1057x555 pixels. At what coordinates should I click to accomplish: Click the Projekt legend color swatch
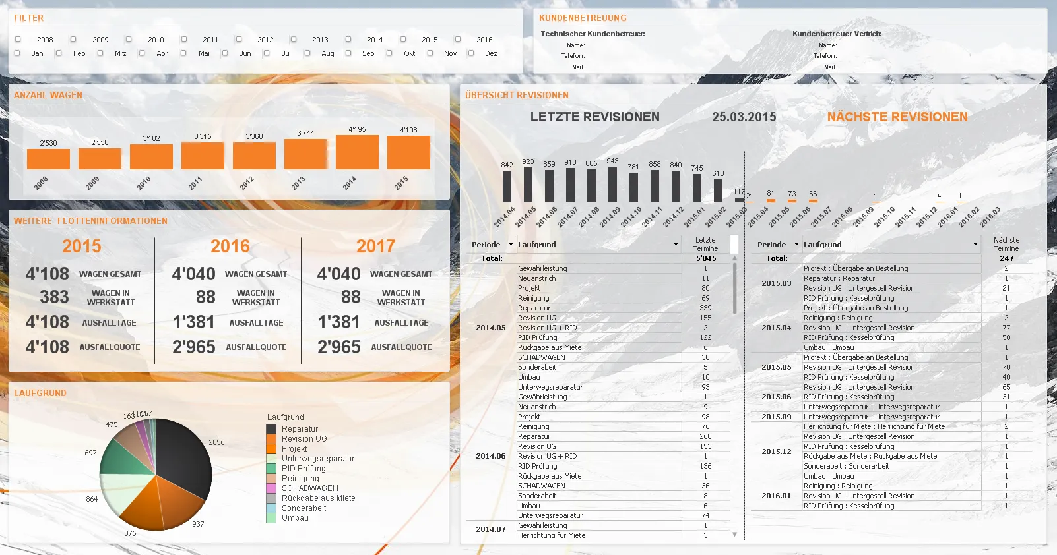pos(271,449)
